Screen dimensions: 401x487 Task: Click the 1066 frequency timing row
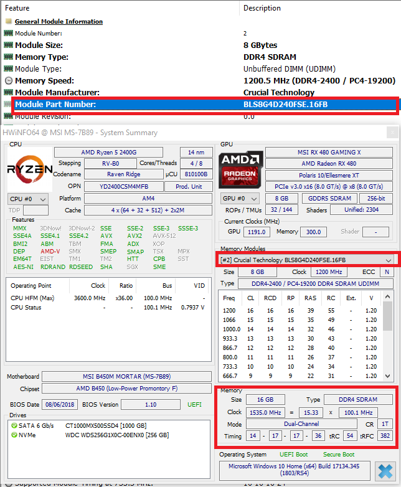301,320
